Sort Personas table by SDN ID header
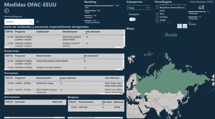The width and height of the screenshot is (215, 119). coord(9,78)
